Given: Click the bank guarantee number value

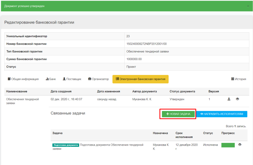Looking at the screenshot, I should click(146, 44).
